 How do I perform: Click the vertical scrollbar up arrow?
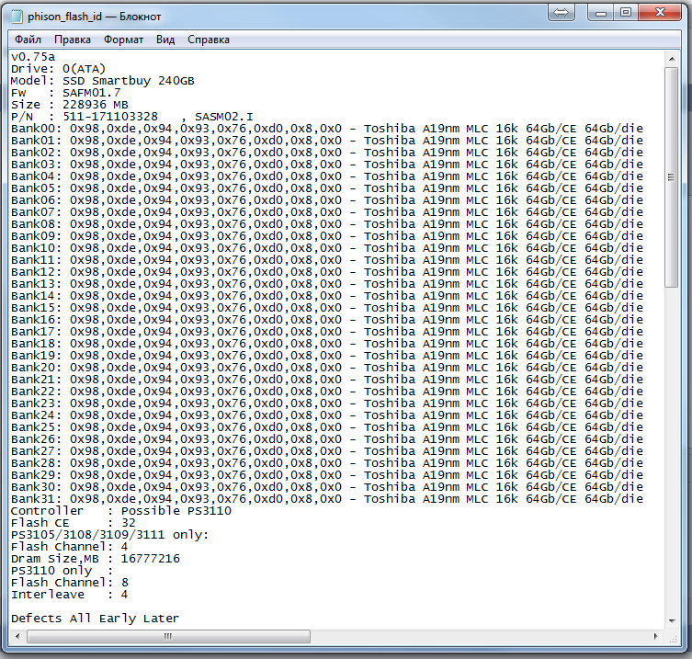pos(672,58)
